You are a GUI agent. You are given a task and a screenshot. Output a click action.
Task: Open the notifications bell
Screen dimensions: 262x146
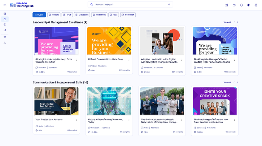pyautogui.click(x=241, y=5)
